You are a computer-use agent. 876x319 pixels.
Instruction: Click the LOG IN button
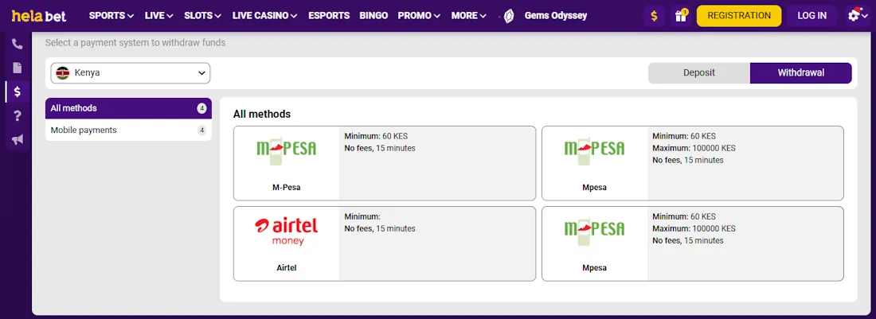[811, 16]
